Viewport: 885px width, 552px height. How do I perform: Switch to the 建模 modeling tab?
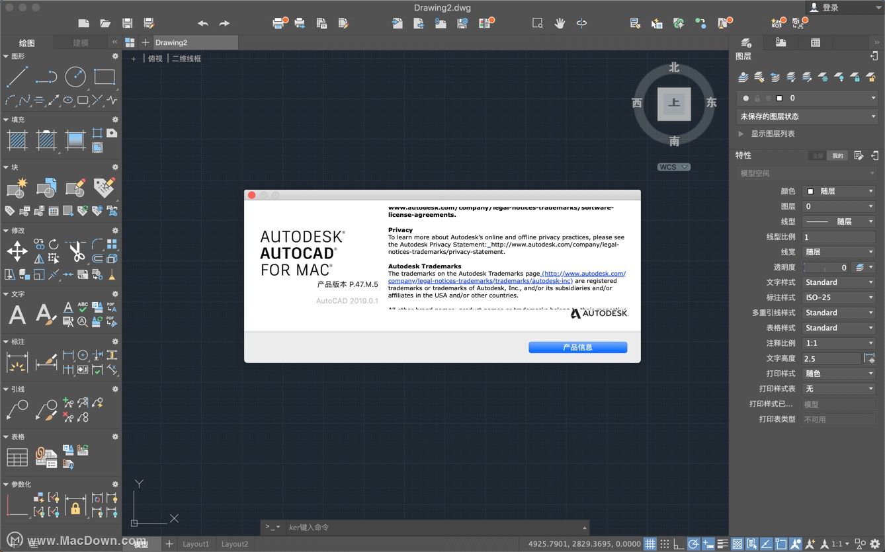coord(81,43)
